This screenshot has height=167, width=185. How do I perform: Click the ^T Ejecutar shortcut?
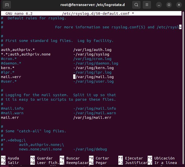click(x=131, y=158)
